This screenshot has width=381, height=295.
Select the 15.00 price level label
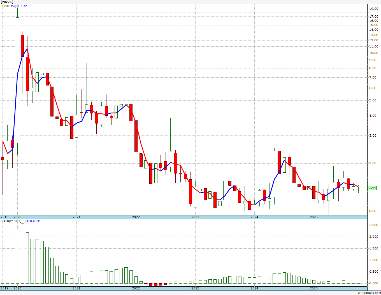[x=373, y=25]
